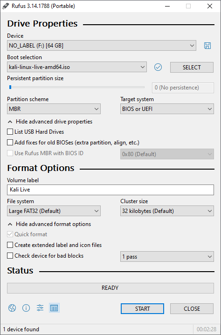
Task: Open the language globe icon
Action: click(x=12, y=308)
